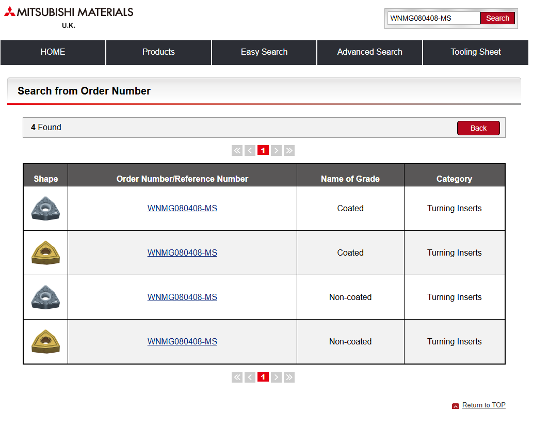The width and height of the screenshot is (533, 426).
Task: Open first WNMG080408-MS Coated link
Action: tap(182, 208)
